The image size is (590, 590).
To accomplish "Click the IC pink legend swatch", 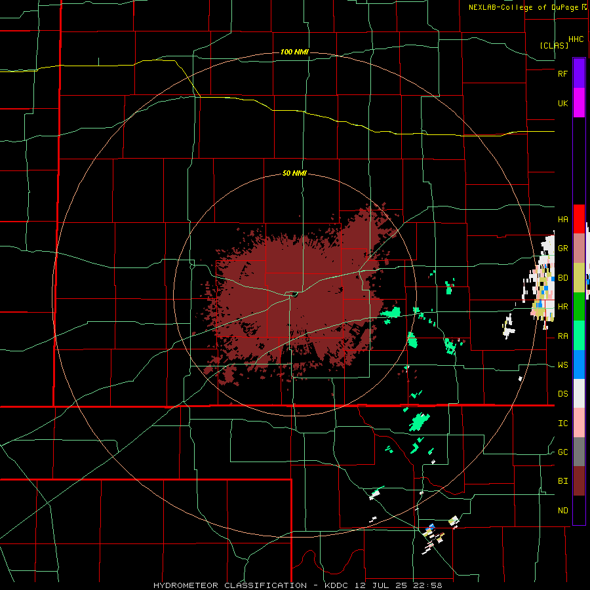I will click(579, 423).
